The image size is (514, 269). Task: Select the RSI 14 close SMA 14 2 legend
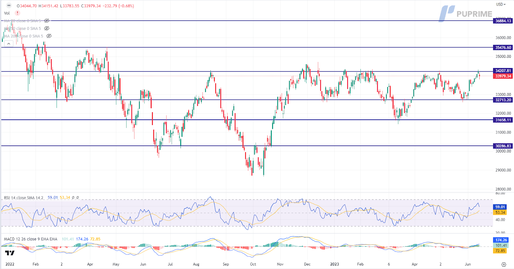point(24,197)
